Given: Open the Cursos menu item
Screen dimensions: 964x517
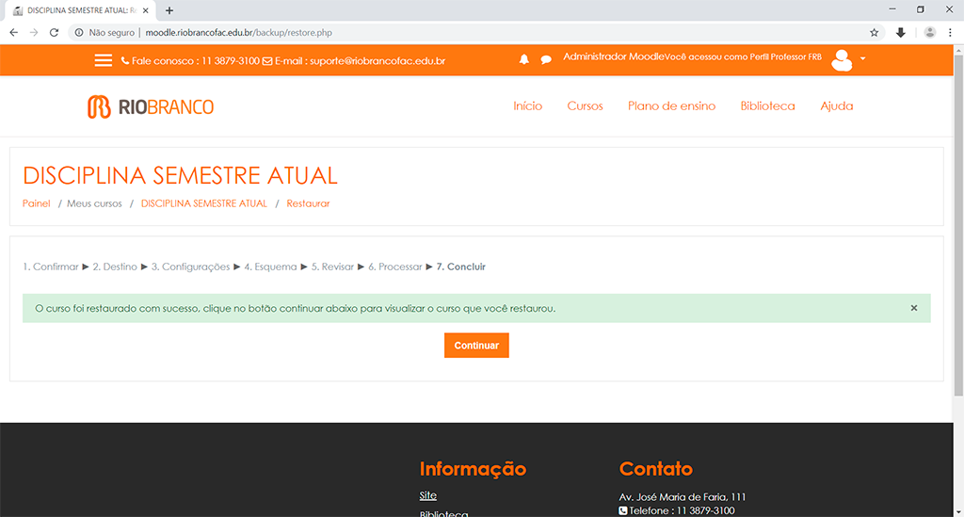Looking at the screenshot, I should click(x=585, y=105).
